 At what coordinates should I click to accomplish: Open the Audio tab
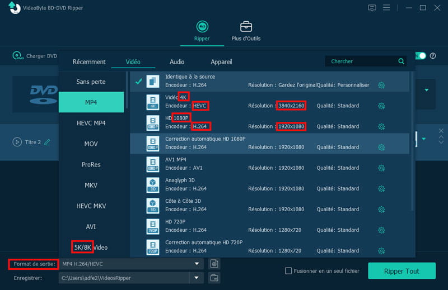tap(177, 62)
